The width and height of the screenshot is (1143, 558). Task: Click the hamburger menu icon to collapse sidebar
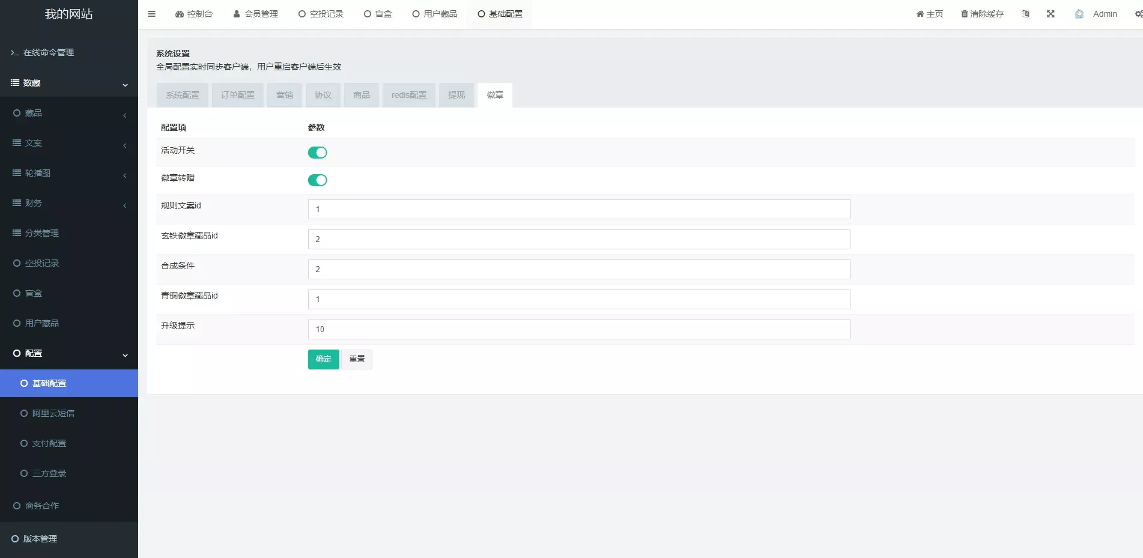(x=151, y=13)
